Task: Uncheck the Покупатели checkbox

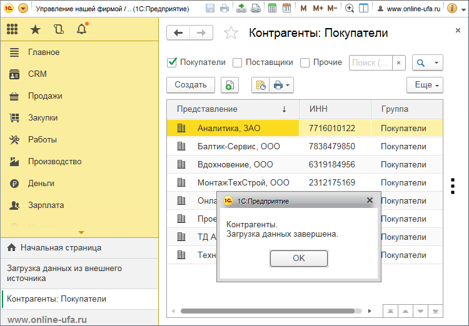Action: (172, 62)
